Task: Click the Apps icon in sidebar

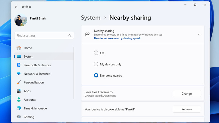Action: (19, 91)
